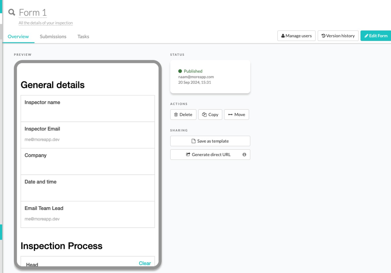Click the share icon on Generate direct URL
391x273 pixels.
[x=188, y=154]
